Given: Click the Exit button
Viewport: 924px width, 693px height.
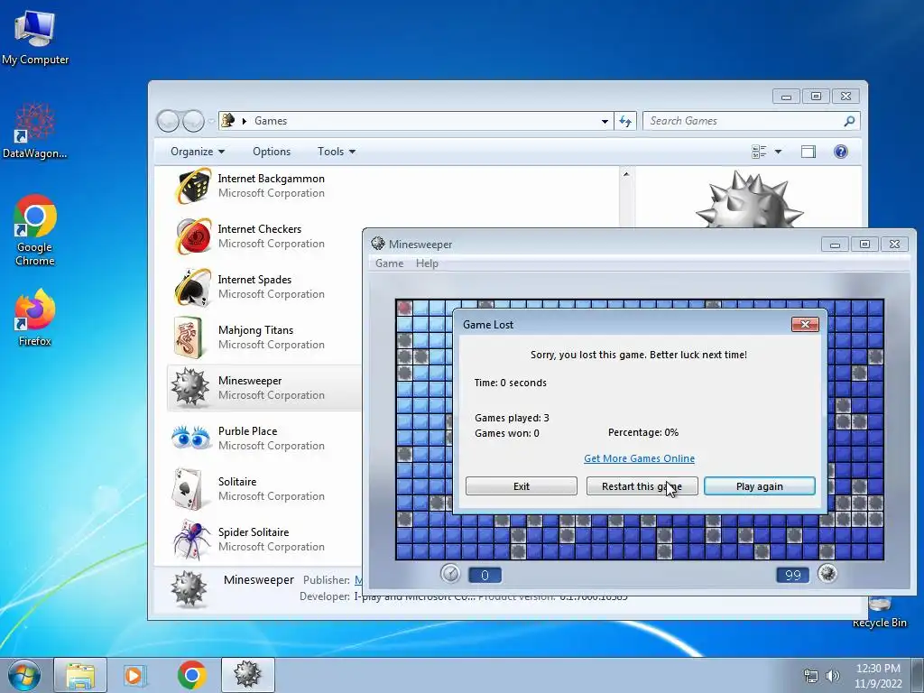Looking at the screenshot, I should point(522,486).
